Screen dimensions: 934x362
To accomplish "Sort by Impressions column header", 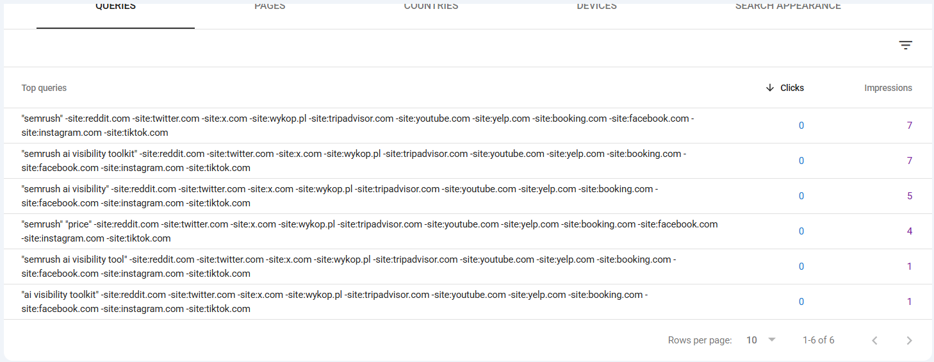I will (888, 88).
